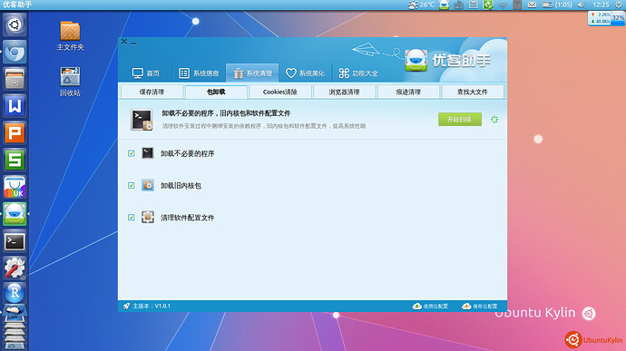Toggle the 卸载不必要的程序 checkbox
This screenshot has height=351, width=626.
pyautogui.click(x=131, y=153)
